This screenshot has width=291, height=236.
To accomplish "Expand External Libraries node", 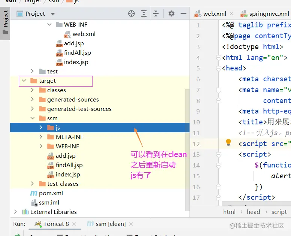I will tap(15, 212).
